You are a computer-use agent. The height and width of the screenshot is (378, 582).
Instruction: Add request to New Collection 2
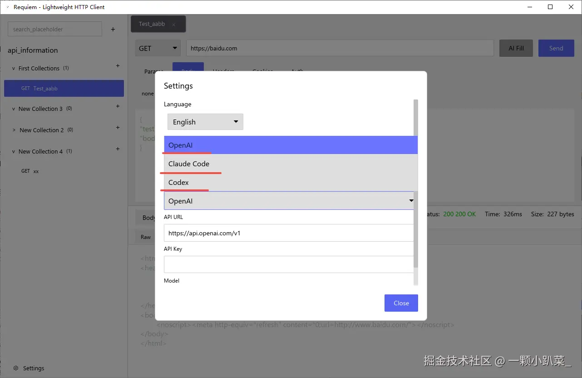tap(118, 128)
